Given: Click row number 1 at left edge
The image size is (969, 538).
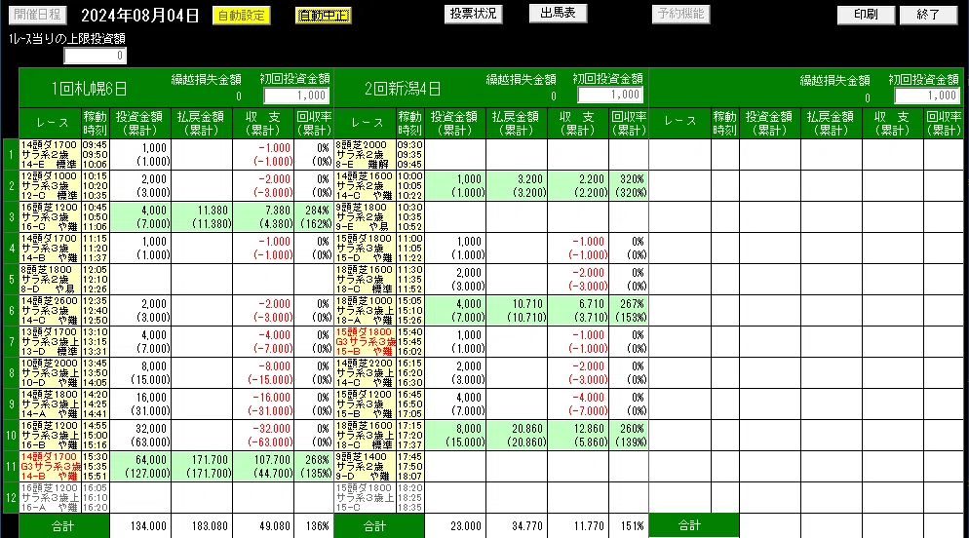Looking at the screenshot, I should [x=11, y=154].
